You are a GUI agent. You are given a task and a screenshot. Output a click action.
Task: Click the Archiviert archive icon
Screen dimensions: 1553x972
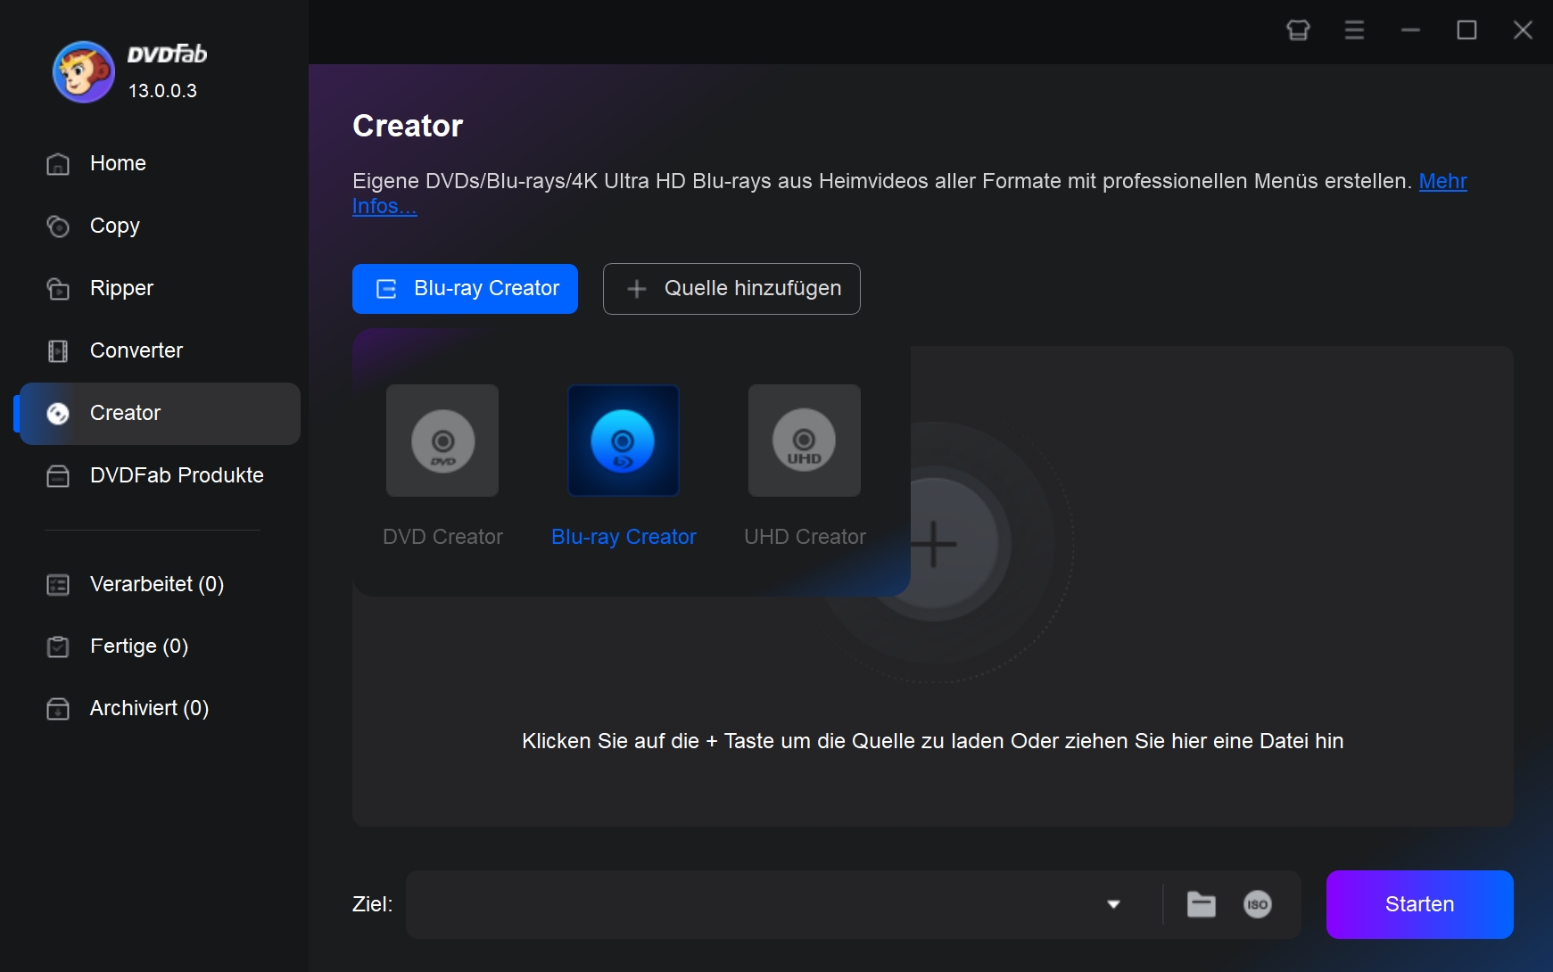coord(58,709)
